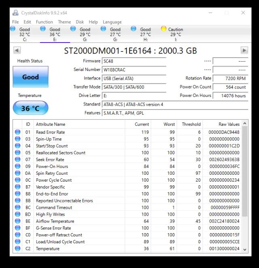Click the status orb for Spin-Up Time
The width and height of the screenshot is (259, 268).
(x=17, y=139)
